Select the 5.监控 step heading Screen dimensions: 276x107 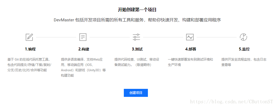(244, 49)
